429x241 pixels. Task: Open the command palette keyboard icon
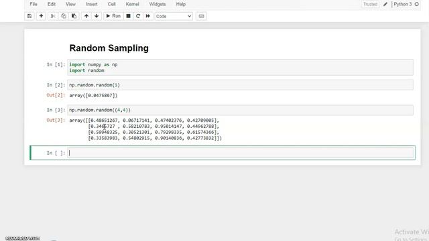point(201,16)
